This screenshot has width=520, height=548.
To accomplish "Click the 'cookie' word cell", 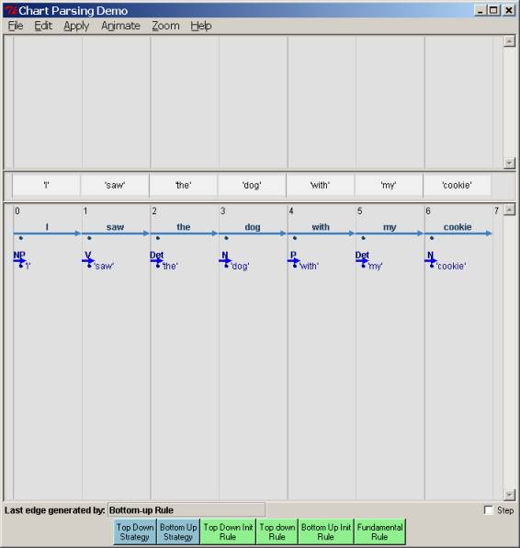I will click(x=458, y=185).
